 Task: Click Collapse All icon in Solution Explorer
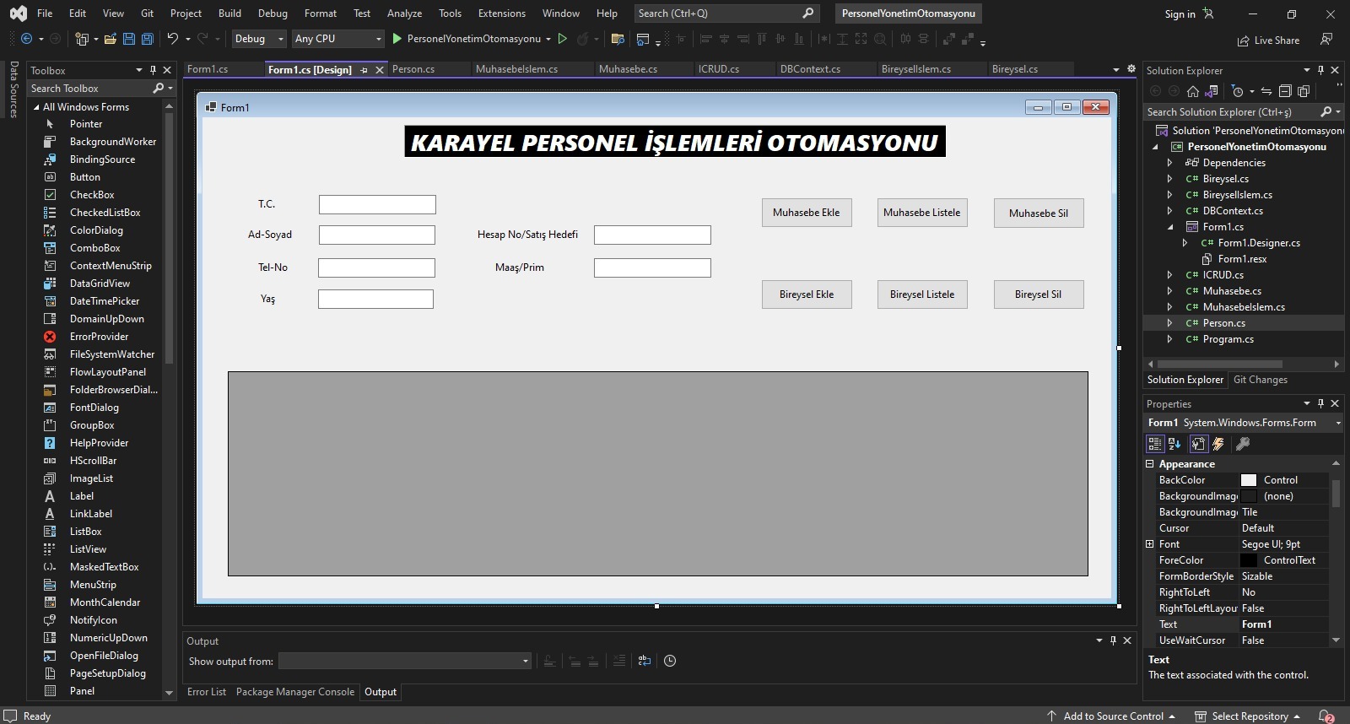(x=1285, y=91)
